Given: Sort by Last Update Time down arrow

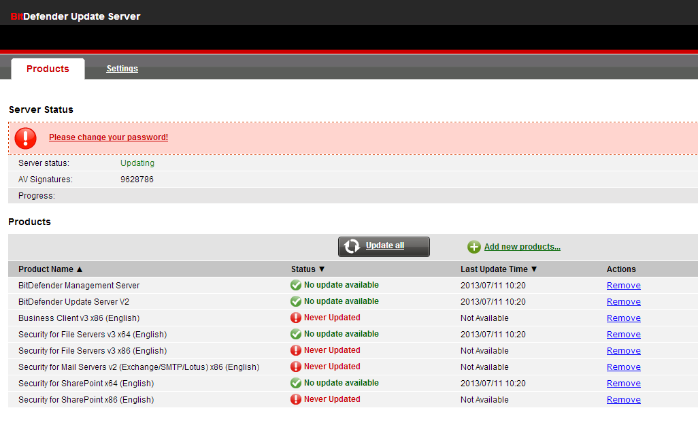Looking at the screenshot, I should pyautogui.click(x=534, y=269).
